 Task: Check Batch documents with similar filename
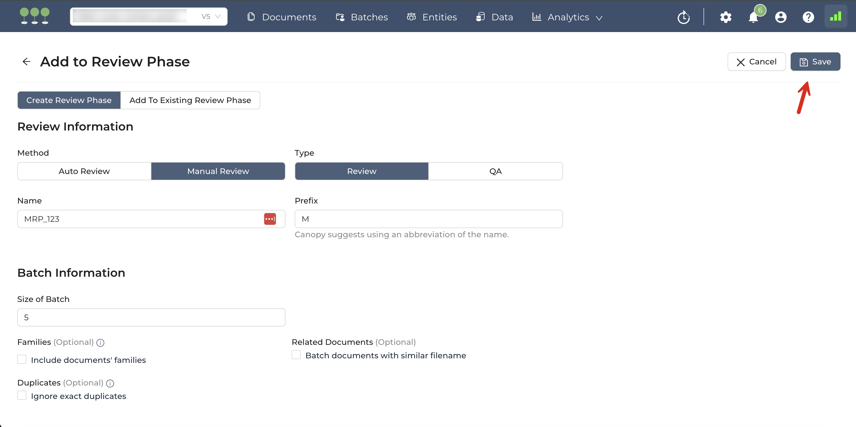tap(296, 355)
